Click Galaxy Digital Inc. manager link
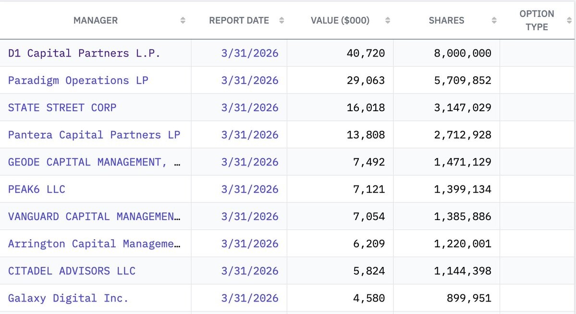This screenshot has width=576, height=314. (68, 298)
